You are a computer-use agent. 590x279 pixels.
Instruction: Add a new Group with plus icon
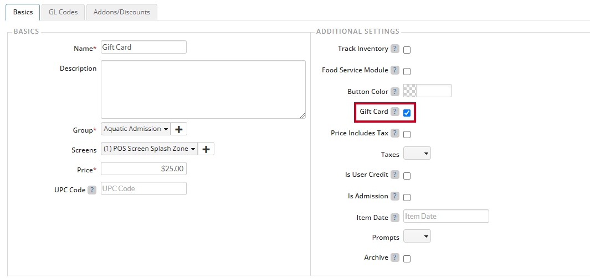[x=179, y=129]
